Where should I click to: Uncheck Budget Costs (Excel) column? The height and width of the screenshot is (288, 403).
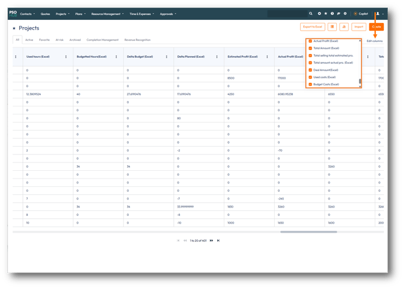pyautogui.click(x=310, y=84)
